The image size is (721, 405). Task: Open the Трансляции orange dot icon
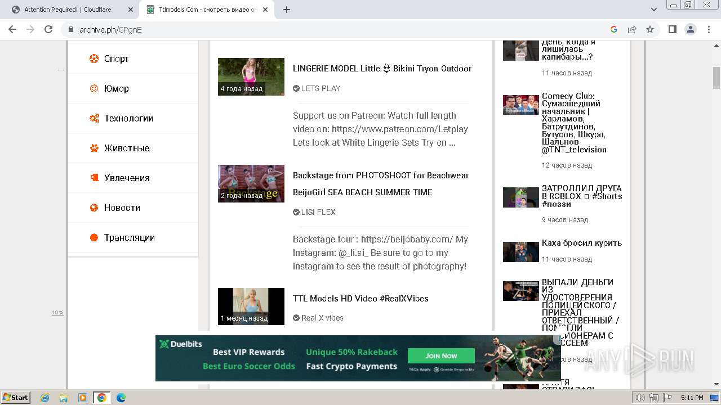pos(94,237)
